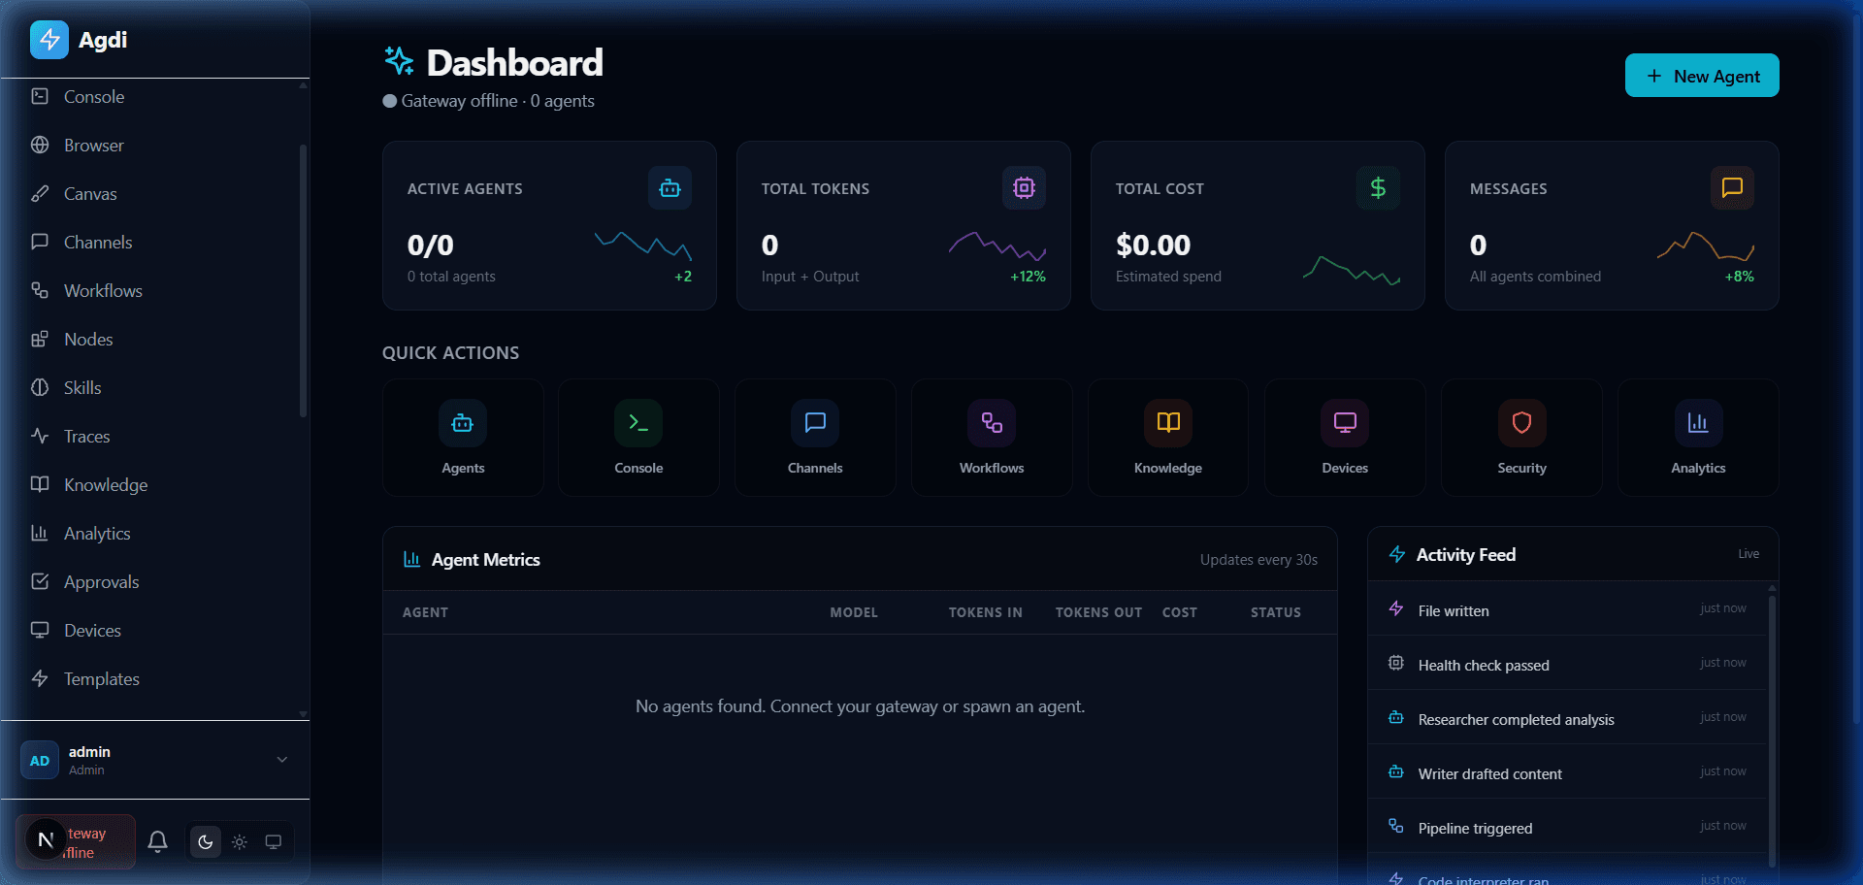Select Templates in the sidebar
This screenshot has height=885, width=1863.
coord(102,678)
